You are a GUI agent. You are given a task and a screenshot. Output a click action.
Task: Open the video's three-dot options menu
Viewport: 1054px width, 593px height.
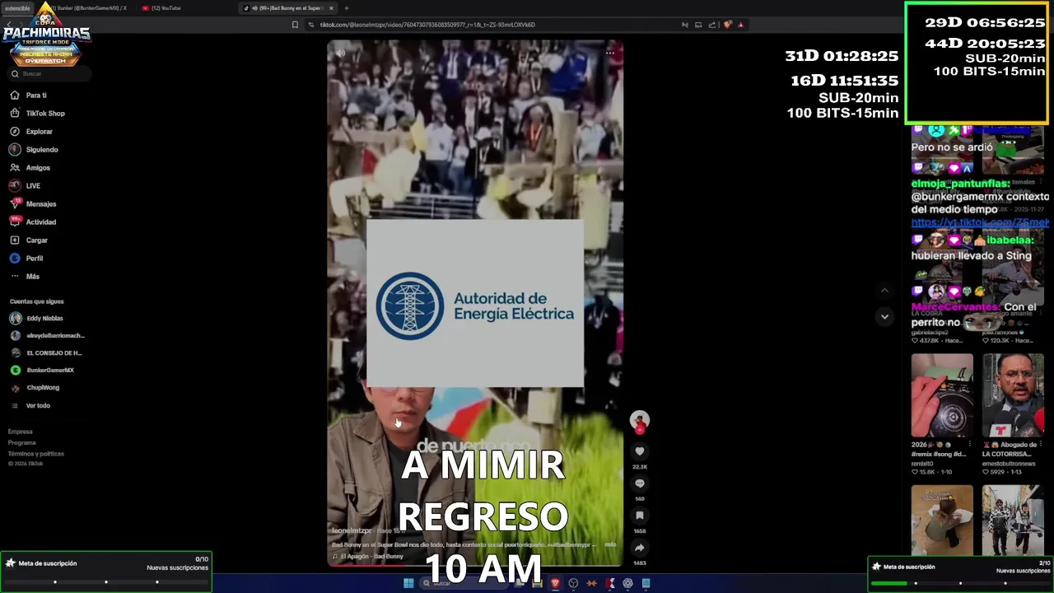point(609,53)
